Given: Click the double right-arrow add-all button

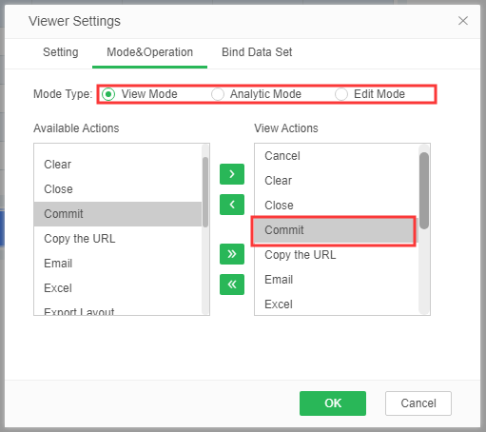Looking at the screenshot, I should [x=232, y=254].
